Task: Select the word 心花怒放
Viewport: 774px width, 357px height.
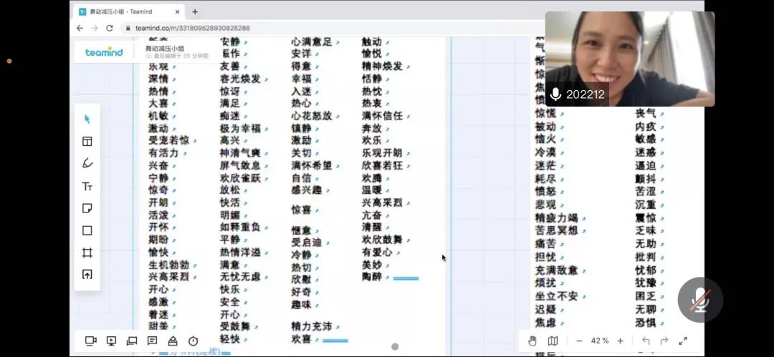Action: (312, 116)
